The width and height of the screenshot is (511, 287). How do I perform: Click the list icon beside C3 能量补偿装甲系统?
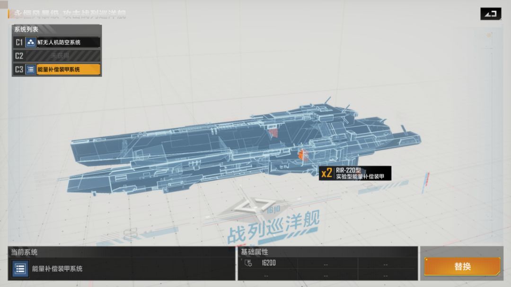(31, 69)
